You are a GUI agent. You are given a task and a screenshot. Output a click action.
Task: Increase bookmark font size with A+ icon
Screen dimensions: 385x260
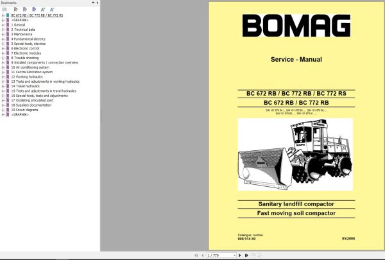click(x=43, y=10)
